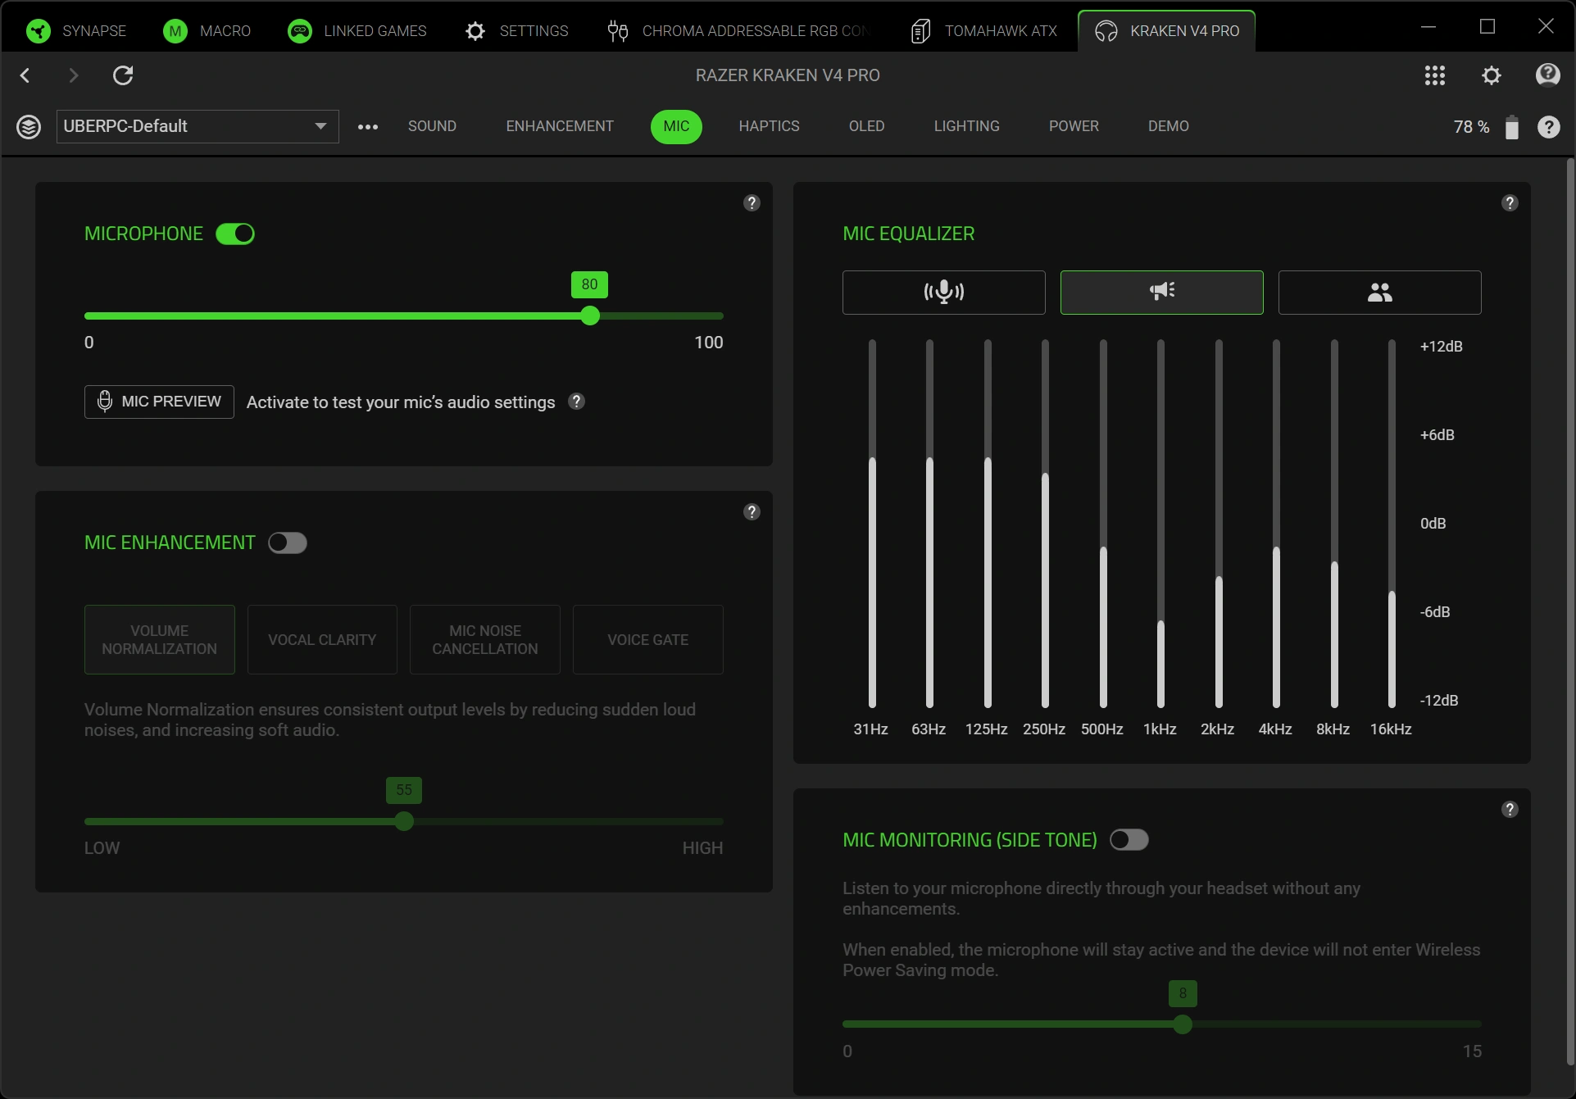1576x1099 pixels.
Task: Select the two-people conference EQ preset button
Action: click(x=1379, y=293)
